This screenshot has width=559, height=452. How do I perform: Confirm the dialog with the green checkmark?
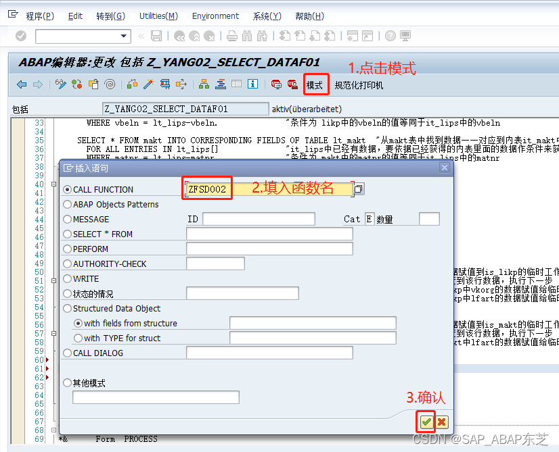[x=426, y=421]
